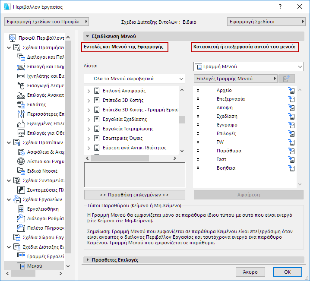This screenshot has height=281, width=310.
Task: Click the export button beside Επιλογές Γραμμής Μενού
Action: click(x=287, y=79)
